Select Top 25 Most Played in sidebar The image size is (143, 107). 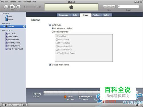(16, 49)
